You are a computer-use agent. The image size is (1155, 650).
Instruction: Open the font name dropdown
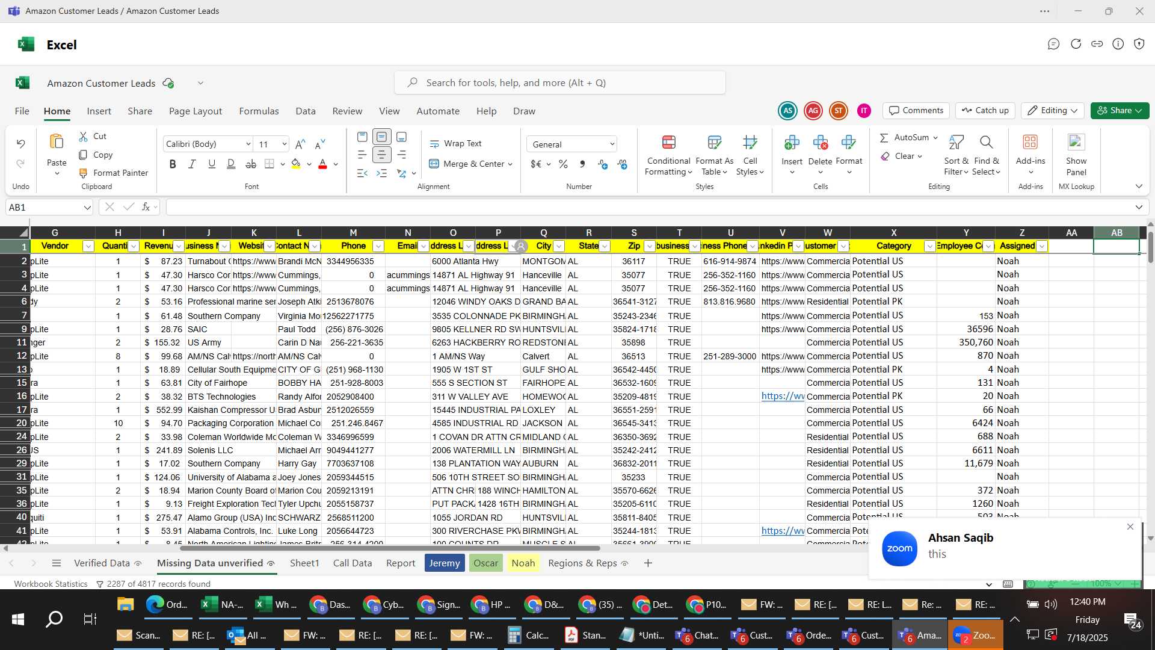pyautogui.click(x=248, y=144)
